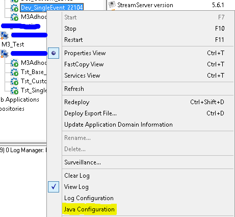Image resolution: width=235 pixels, height=217 pixels.
Task: Select Dev_SingleEvent_22104 tree item
Action: (x=52, y=8)
